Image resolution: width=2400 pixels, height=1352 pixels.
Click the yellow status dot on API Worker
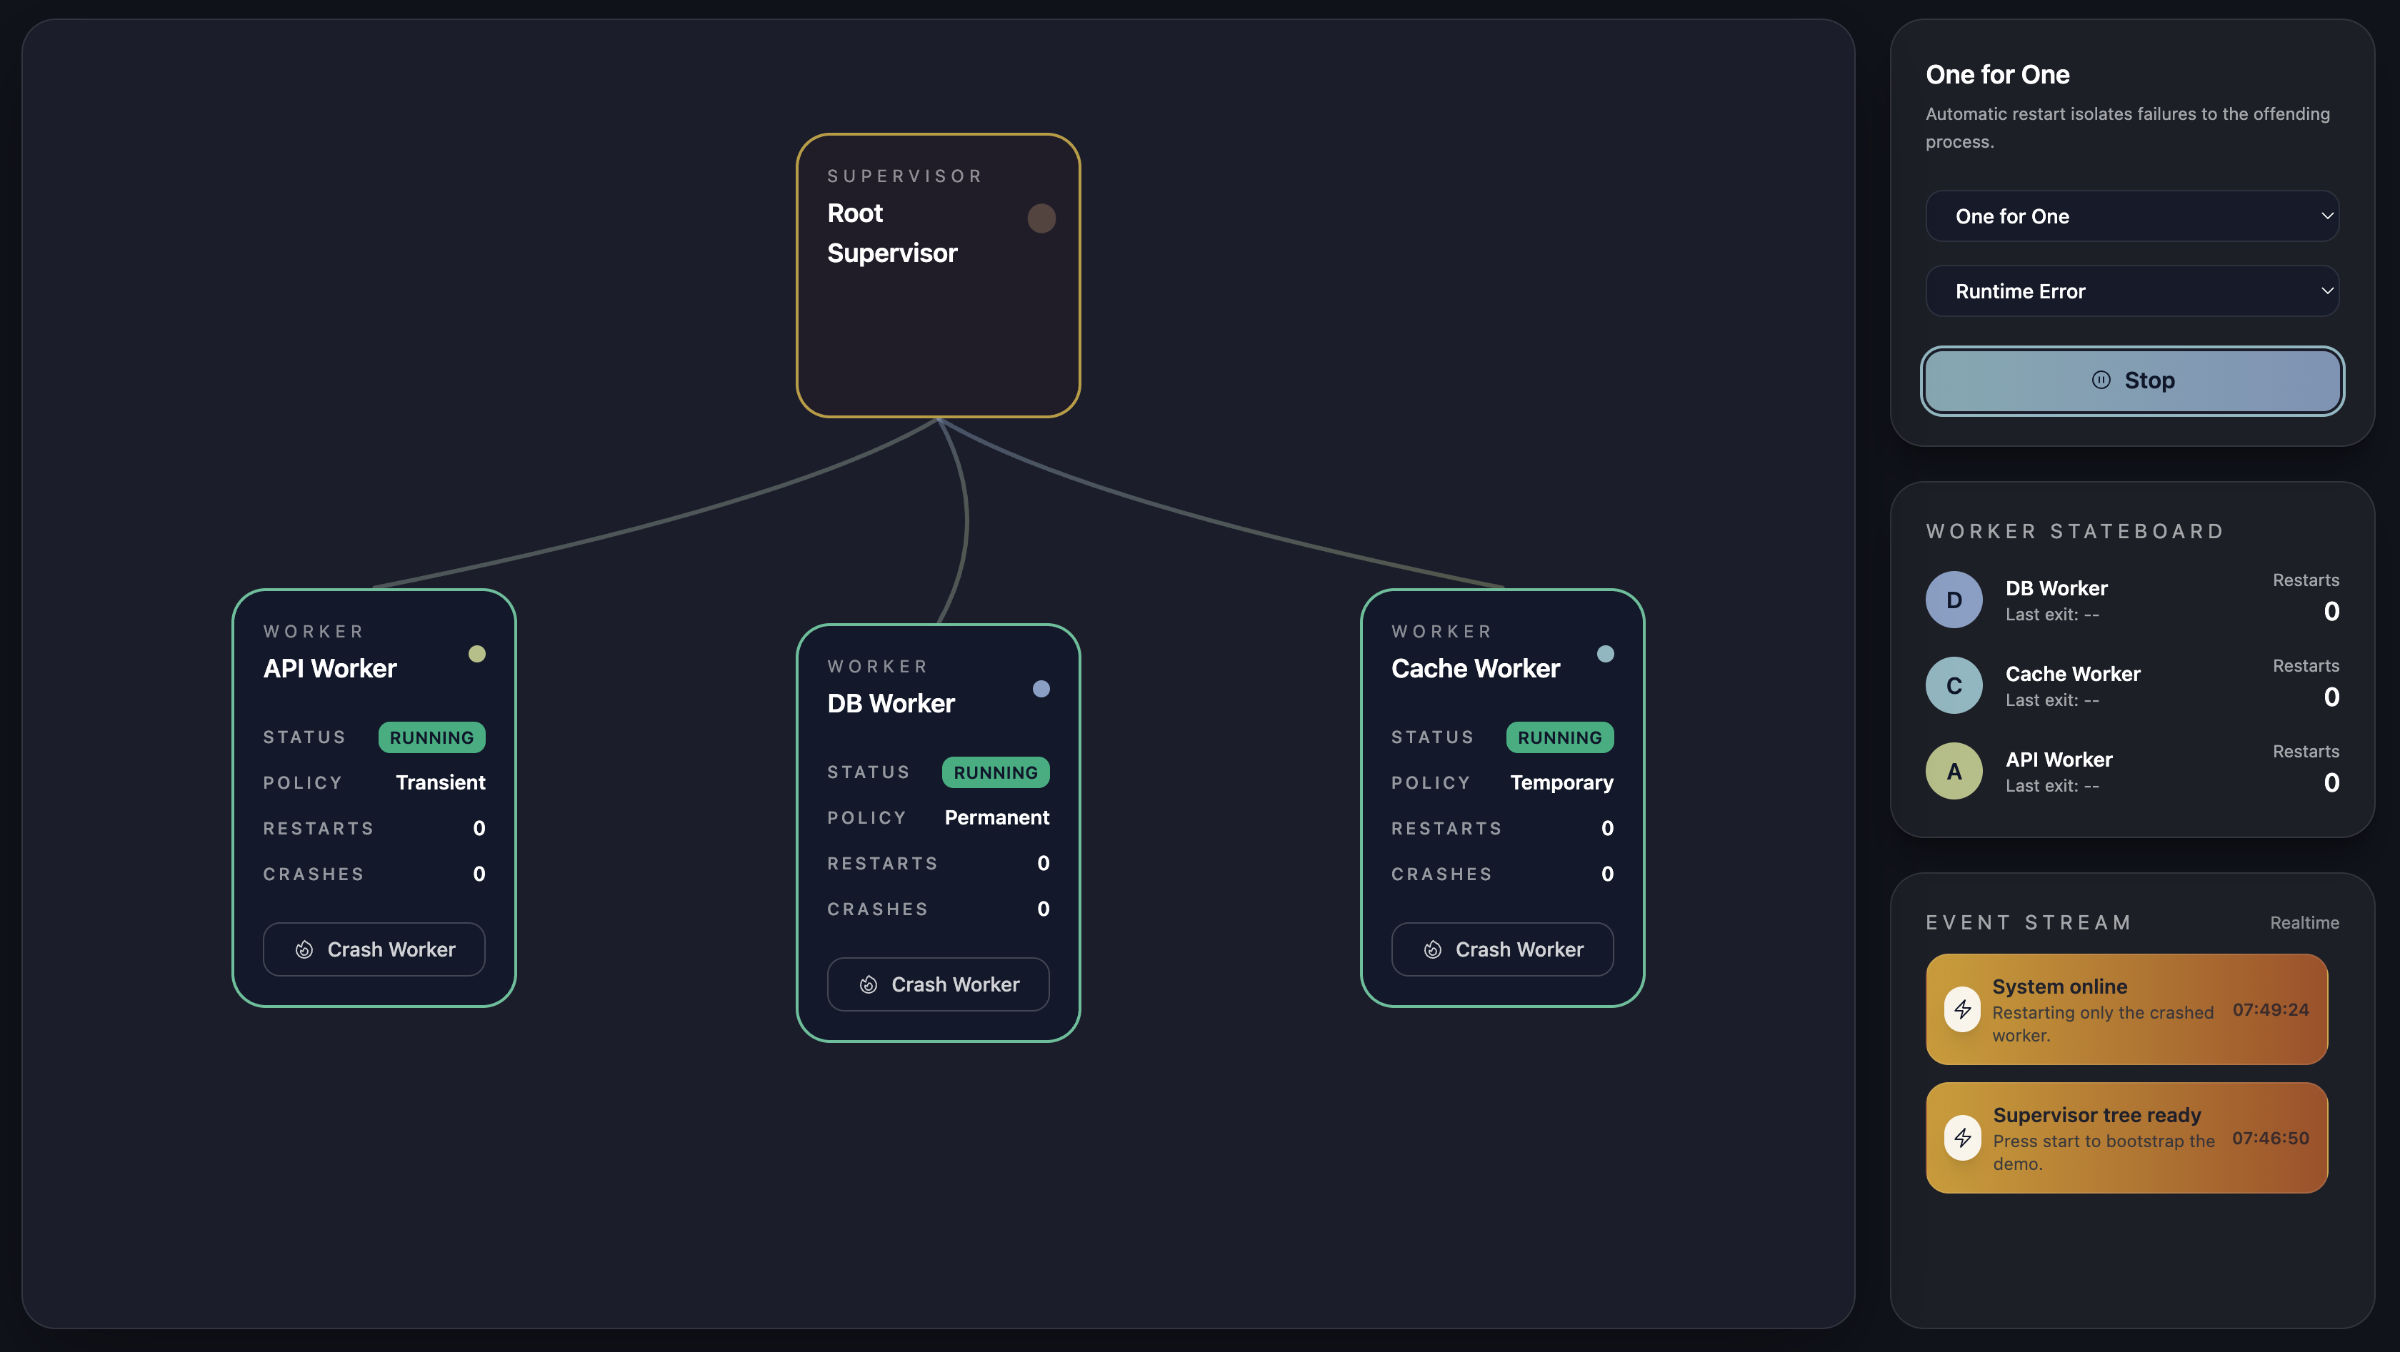[x=477, y=654]
